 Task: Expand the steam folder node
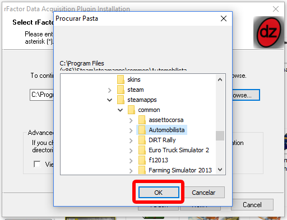(x=110, y=90)
